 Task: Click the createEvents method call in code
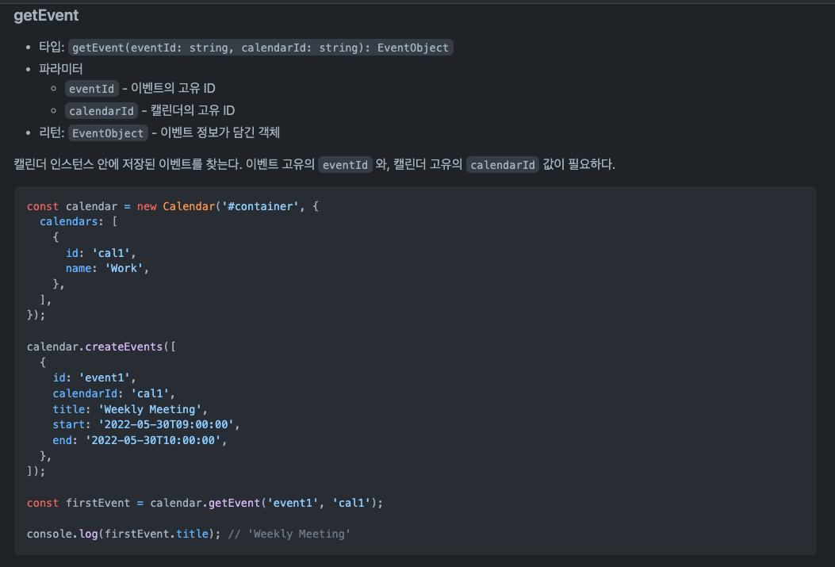click(123, 347)
